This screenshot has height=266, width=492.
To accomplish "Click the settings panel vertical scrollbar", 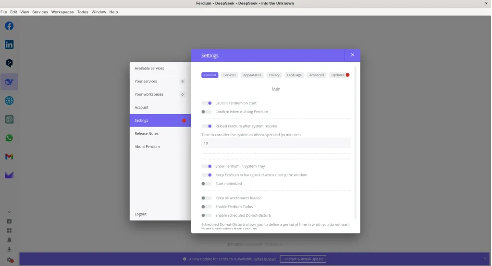I will point(355,142).
